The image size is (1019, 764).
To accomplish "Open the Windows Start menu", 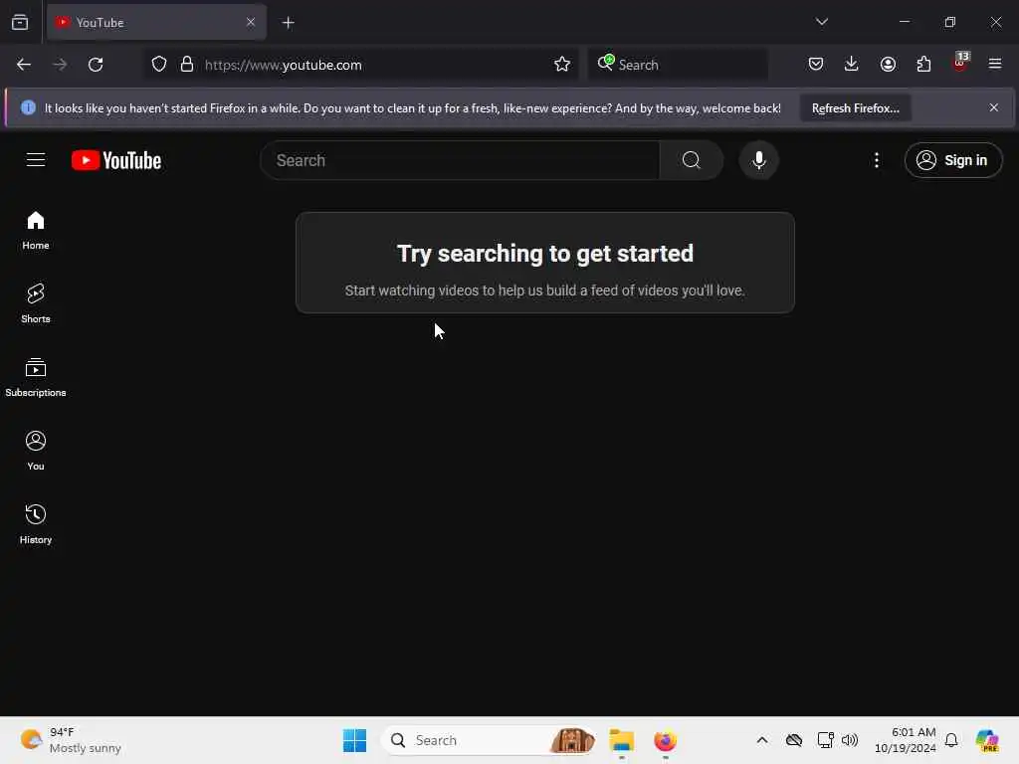I will coord(355,740).
